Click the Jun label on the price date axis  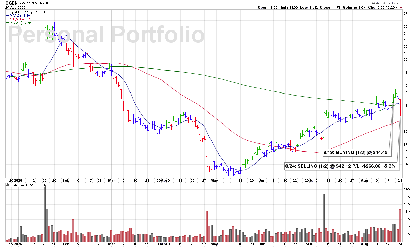[x=263, y=180]
